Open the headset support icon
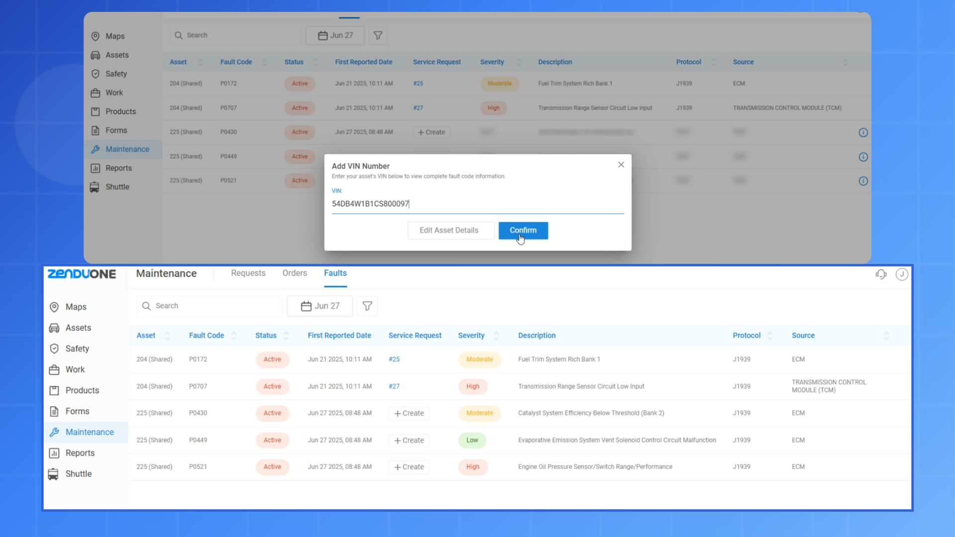The height and width of the screenshot is (537, 955). 881,274
